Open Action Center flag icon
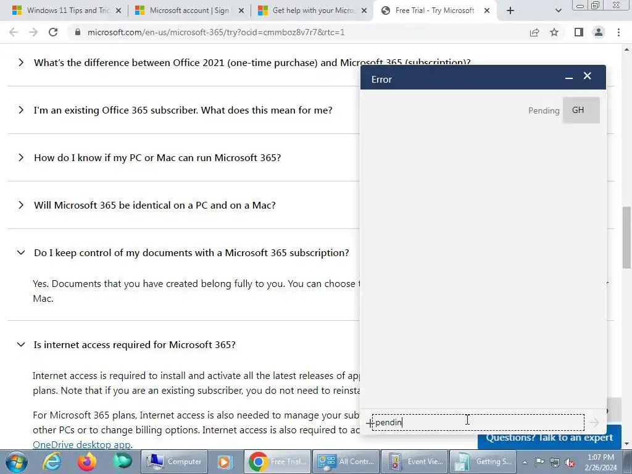632x474 pixels. [539, 462]
